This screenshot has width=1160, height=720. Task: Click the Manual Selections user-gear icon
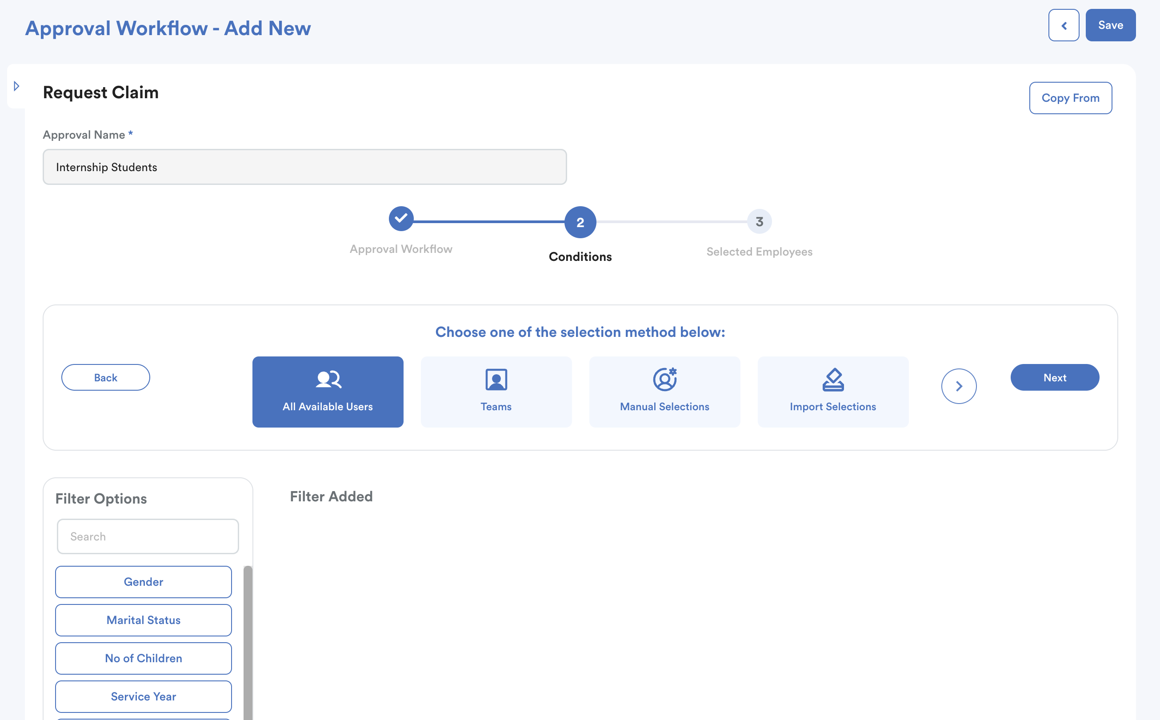664,380
